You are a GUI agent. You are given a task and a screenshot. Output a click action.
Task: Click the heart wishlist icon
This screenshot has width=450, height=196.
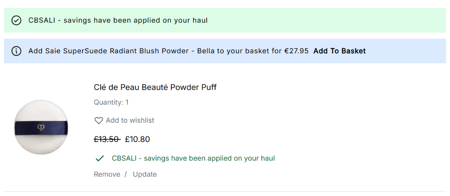click(x=99, y=121)
